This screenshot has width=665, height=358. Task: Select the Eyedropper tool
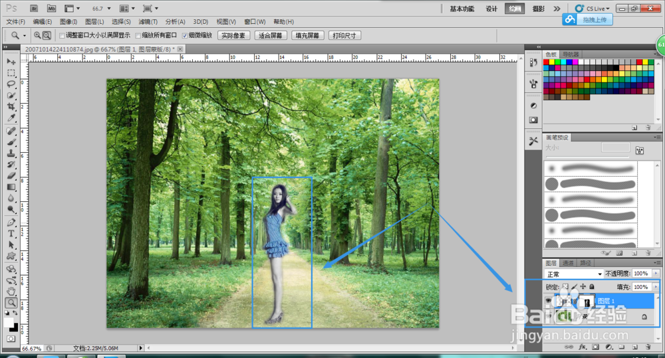click(11, 118)
